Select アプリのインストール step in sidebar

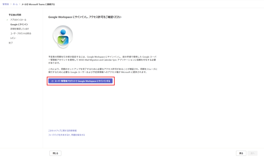point(18,20)
